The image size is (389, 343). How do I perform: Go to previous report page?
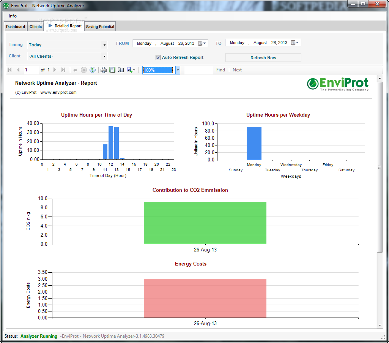coord(18,70)
